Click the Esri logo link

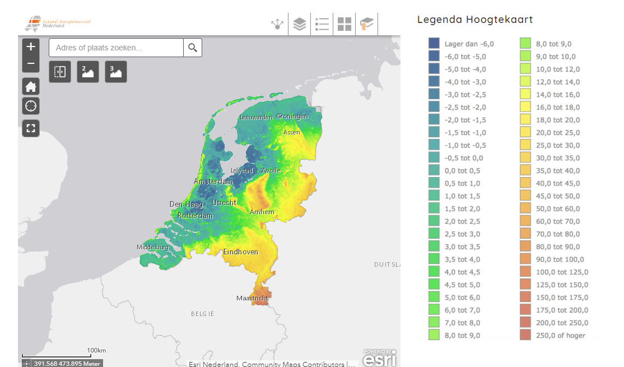[380, 357]
